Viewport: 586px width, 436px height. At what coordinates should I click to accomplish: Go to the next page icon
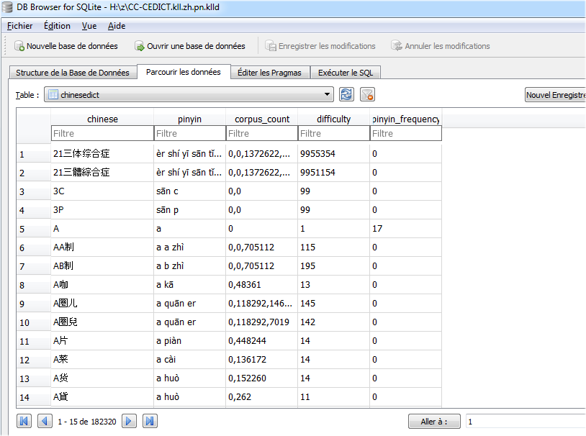(129, 422)
